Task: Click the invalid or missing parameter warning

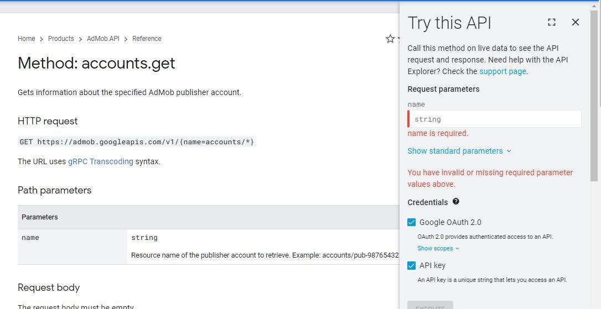Action: tap(490, 178)
